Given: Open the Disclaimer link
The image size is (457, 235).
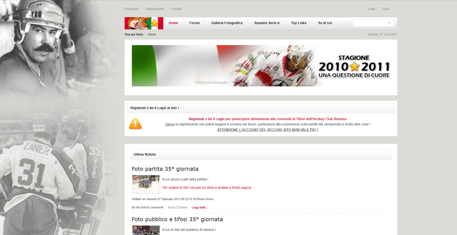Looking at the screenshot, I should (132, 9).
